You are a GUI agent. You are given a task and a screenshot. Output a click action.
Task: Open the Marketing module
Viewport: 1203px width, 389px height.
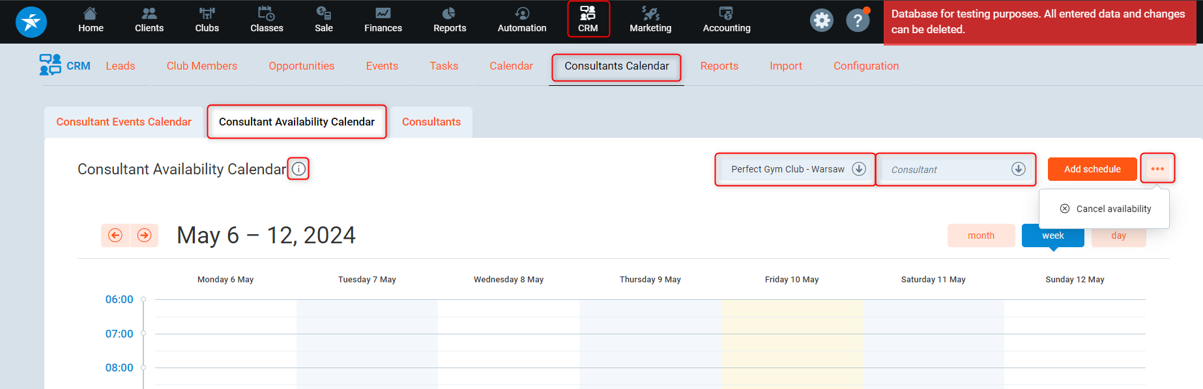650,20
